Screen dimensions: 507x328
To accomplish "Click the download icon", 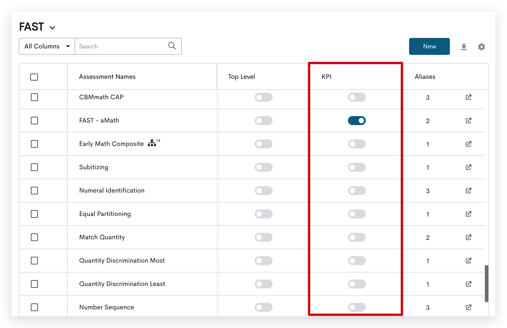I will pos(464,47).
